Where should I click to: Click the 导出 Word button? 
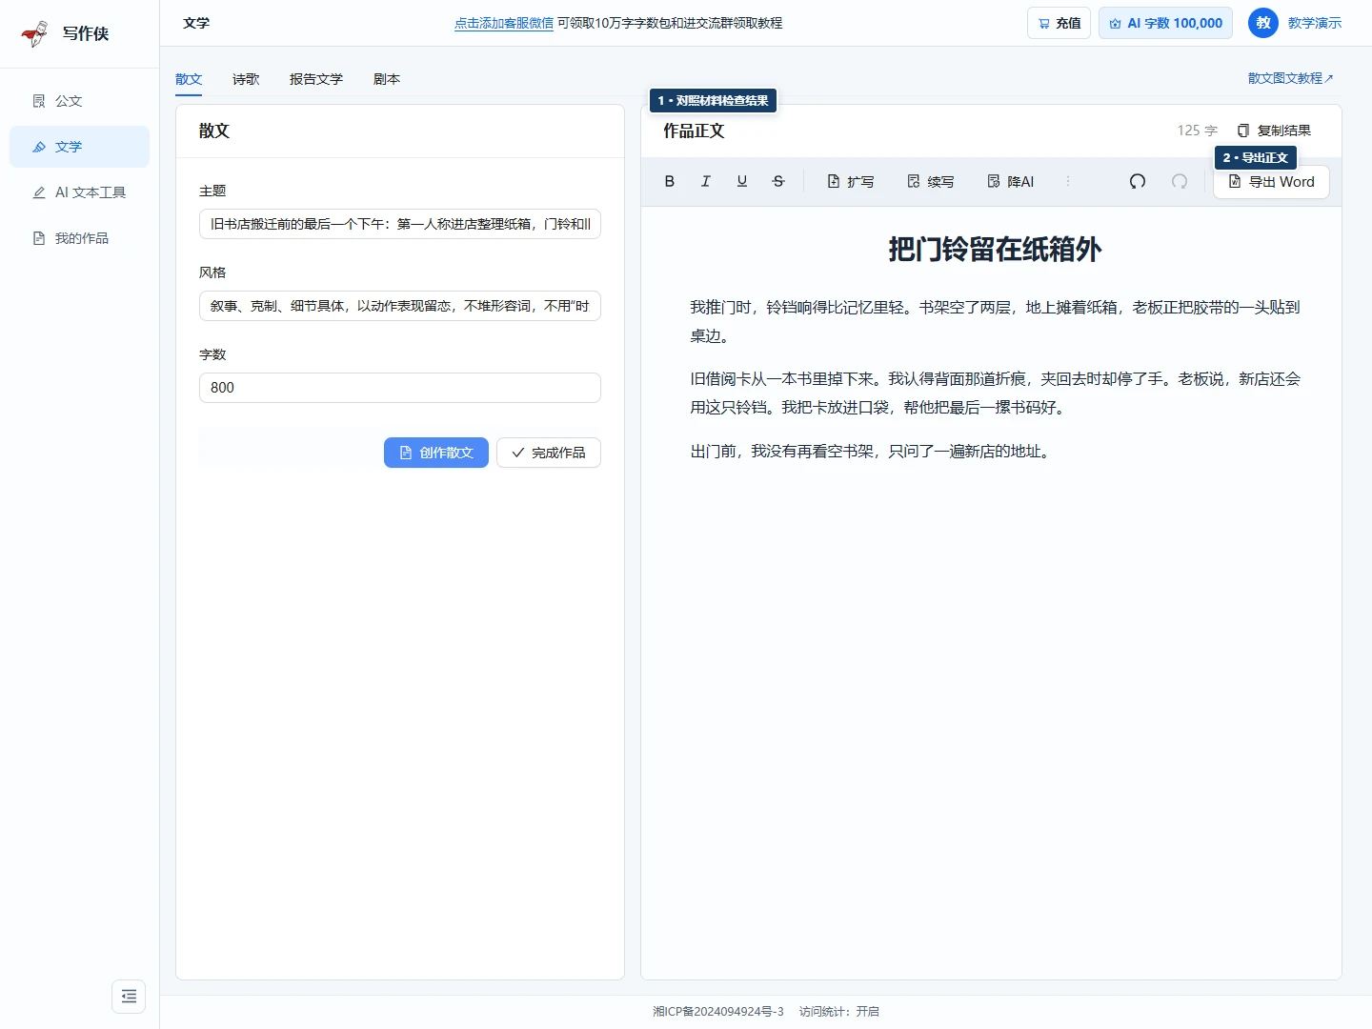click(x=1271, y=182)
